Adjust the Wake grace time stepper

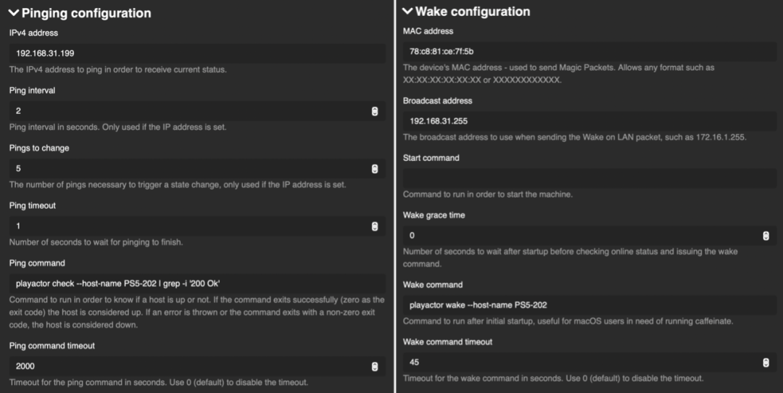[766, 236]
